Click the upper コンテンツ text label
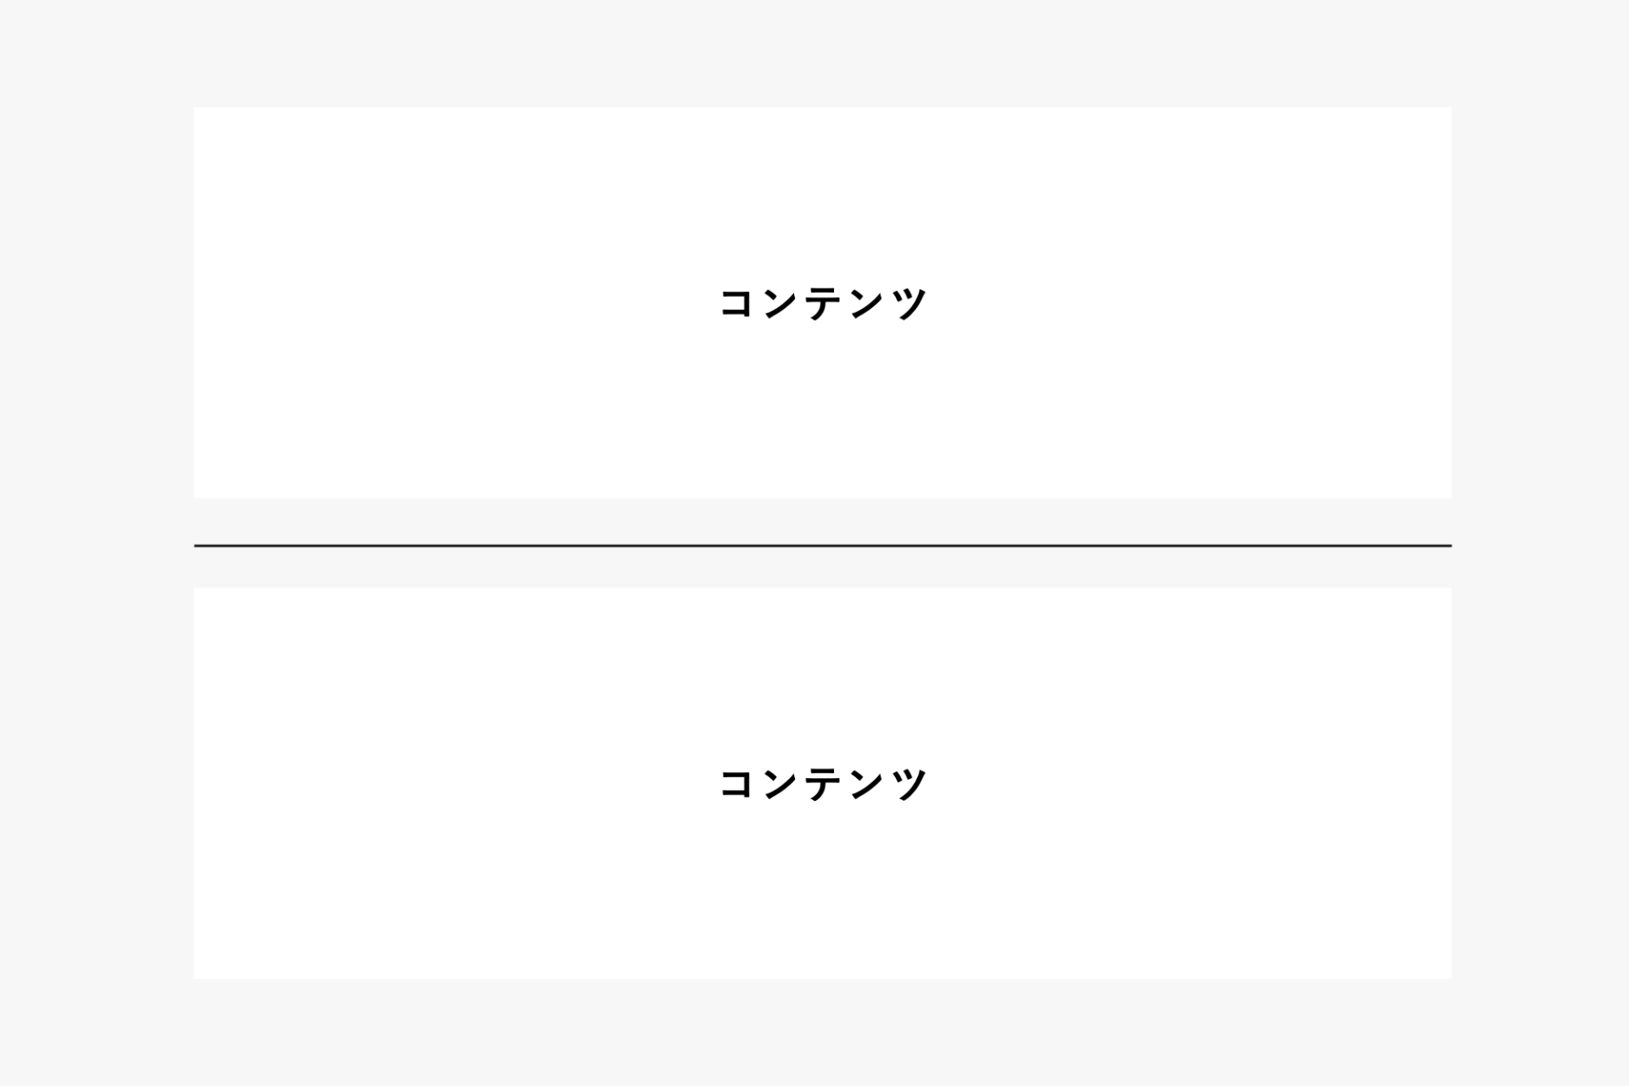 pyautogui.click(x=822, y=303)
